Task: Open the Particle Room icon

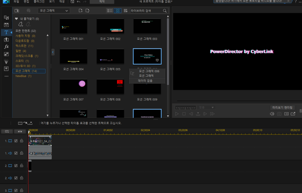Action: [6, 61]
